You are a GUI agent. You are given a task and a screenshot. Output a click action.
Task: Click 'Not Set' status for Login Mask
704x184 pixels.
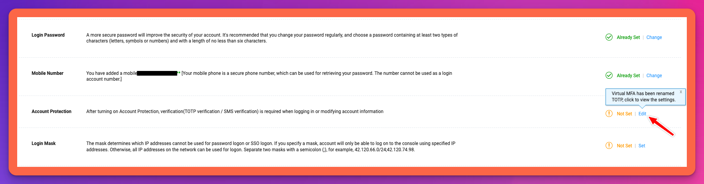pos(624,146)
